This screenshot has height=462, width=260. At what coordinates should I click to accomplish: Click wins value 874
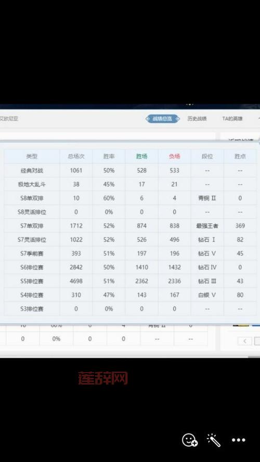pyautogui.click(x=141, y=226)
